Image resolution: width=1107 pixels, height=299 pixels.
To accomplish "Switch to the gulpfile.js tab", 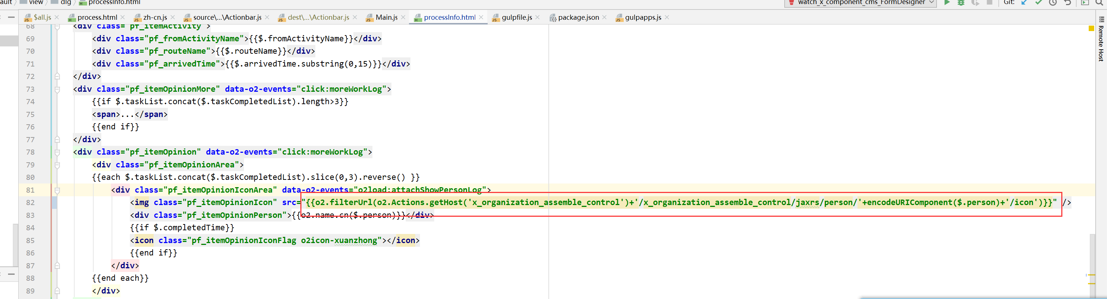I will coord(517,17).
